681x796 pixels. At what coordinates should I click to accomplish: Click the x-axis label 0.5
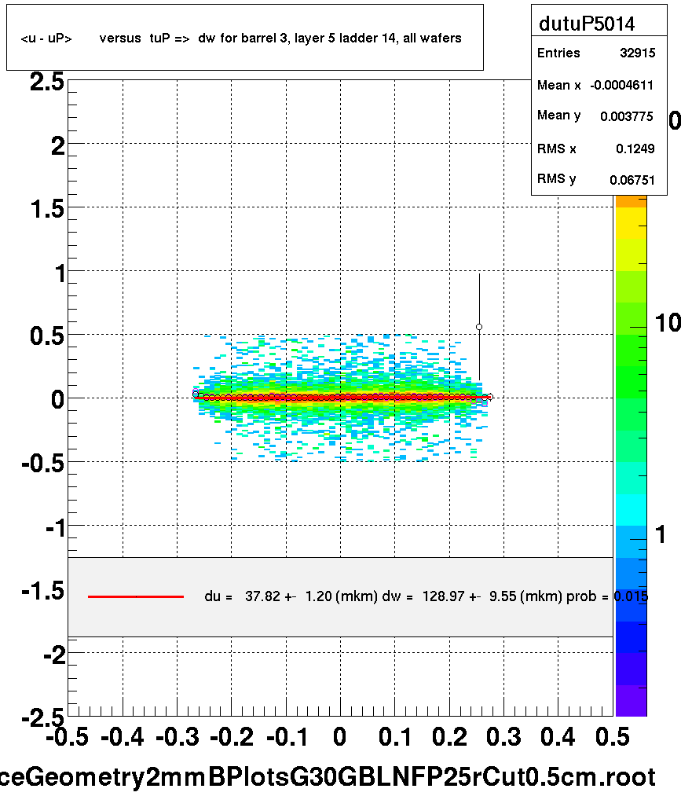click(x=613, y=736)
